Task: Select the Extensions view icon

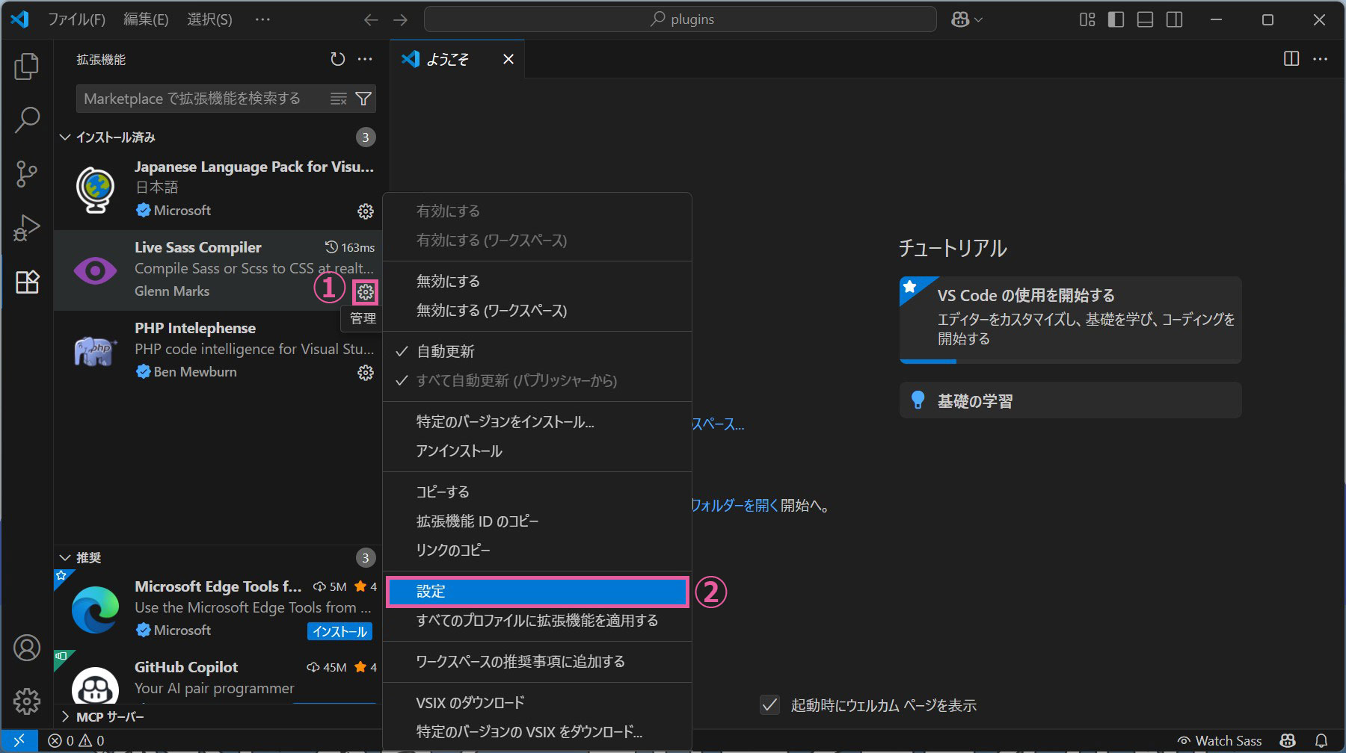Action: click(x=27, y=282)
